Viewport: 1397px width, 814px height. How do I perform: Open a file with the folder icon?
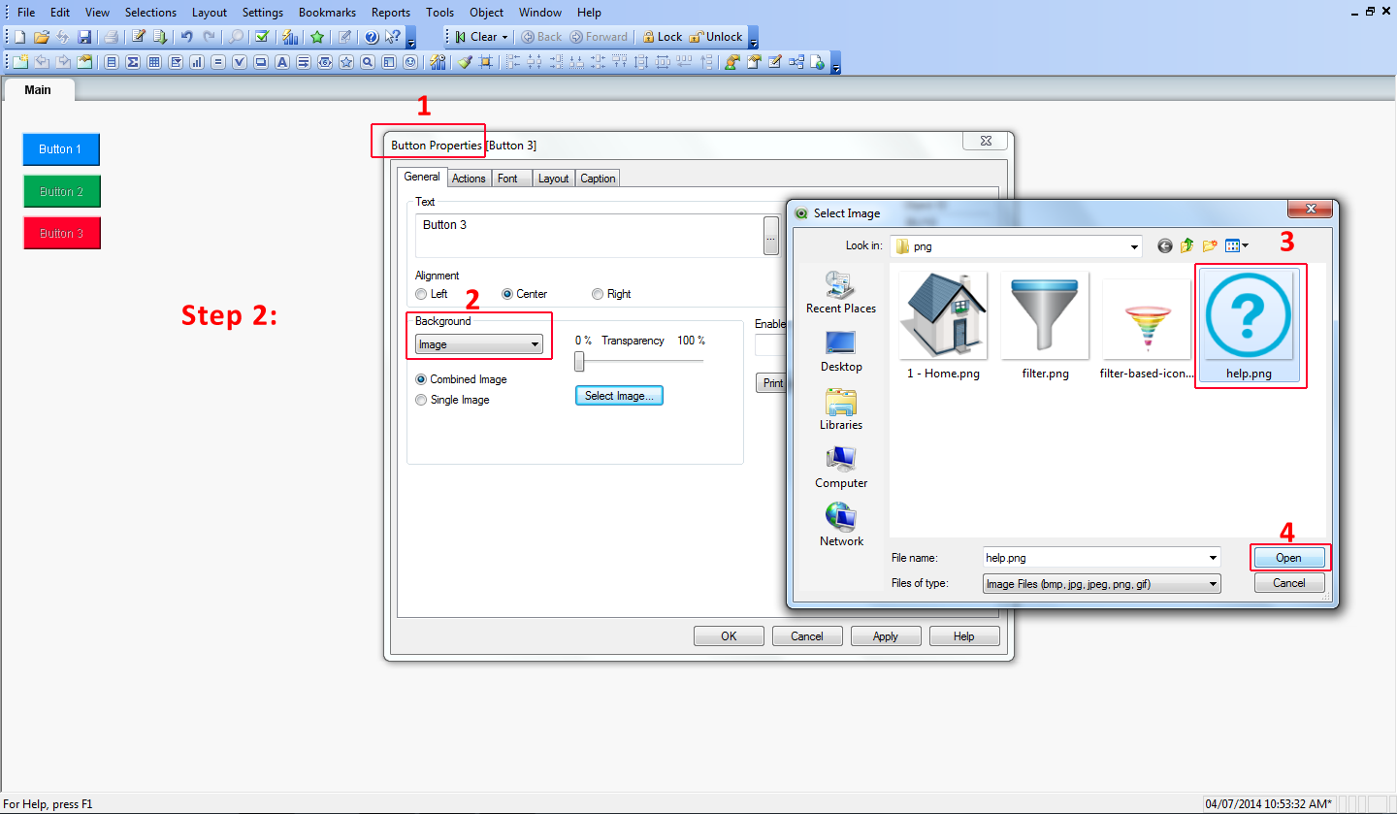tap(41, 37)
